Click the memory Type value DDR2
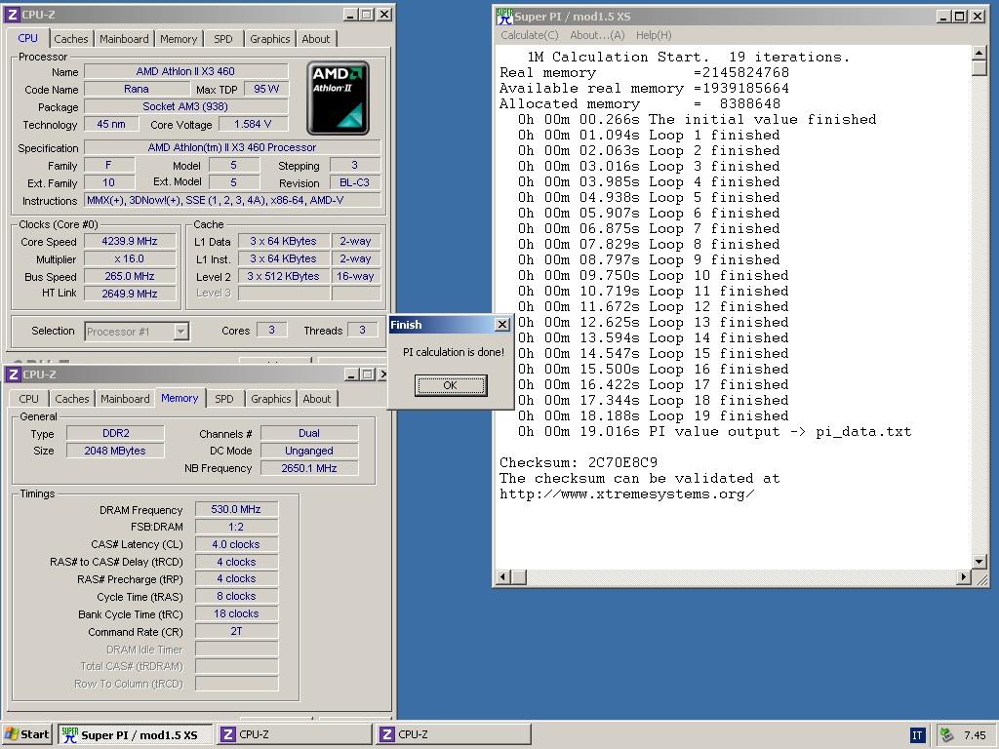 pos(115,433)
